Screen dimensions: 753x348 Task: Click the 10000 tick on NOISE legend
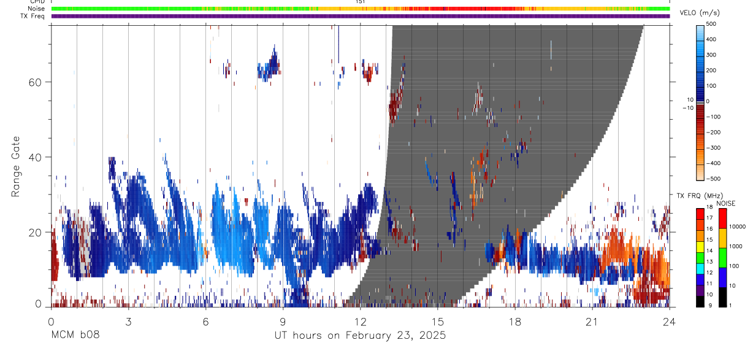(x=738, y=226)
